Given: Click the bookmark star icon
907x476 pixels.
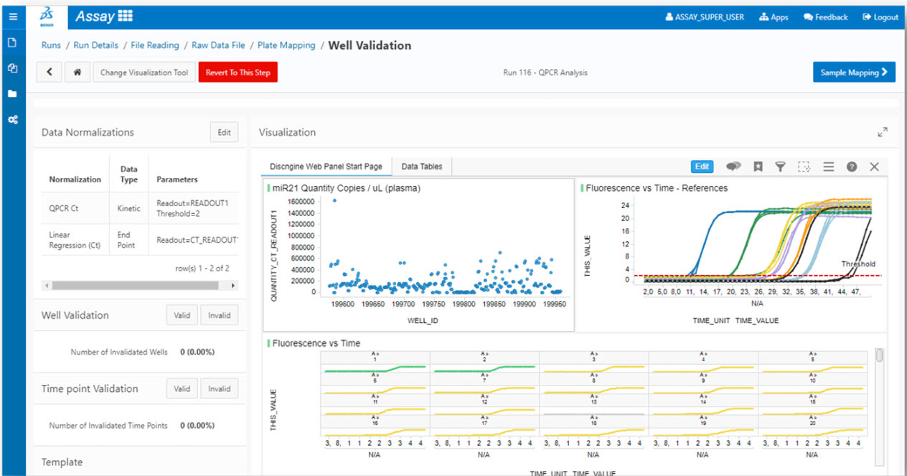Looking at the screenshot, I should pyautogui.click(x=758, y=167).
